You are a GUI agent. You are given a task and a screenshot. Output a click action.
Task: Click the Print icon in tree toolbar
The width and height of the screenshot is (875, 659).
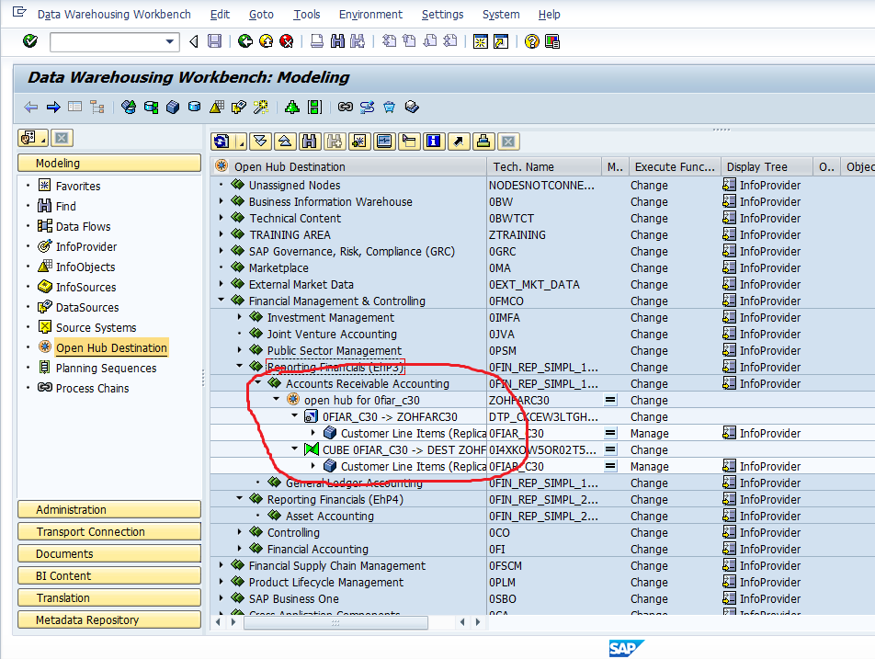(483, 142)
